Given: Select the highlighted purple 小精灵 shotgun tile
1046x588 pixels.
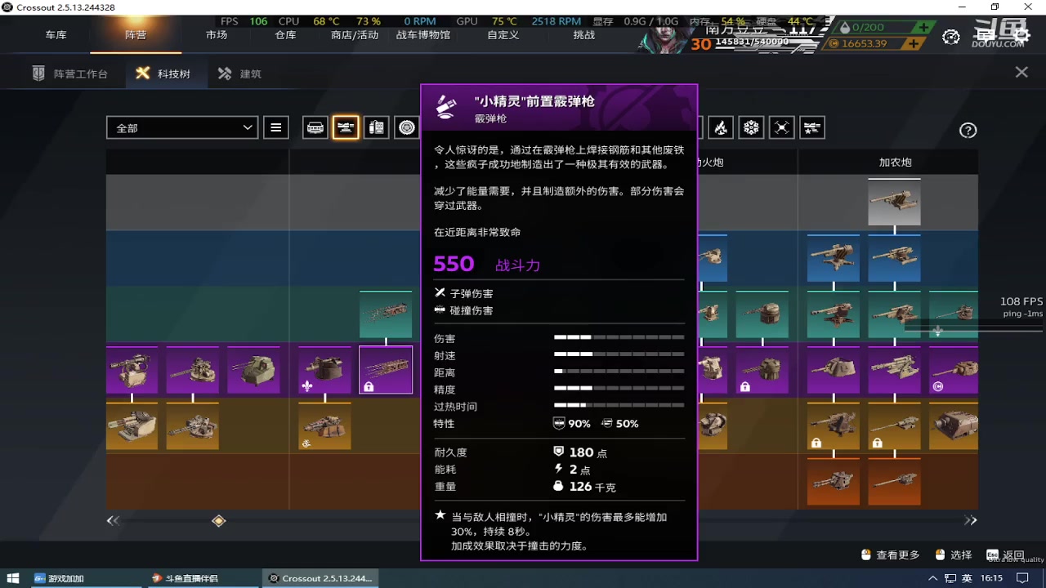Looking at the screenshot, I should click(x=386, y=370).
